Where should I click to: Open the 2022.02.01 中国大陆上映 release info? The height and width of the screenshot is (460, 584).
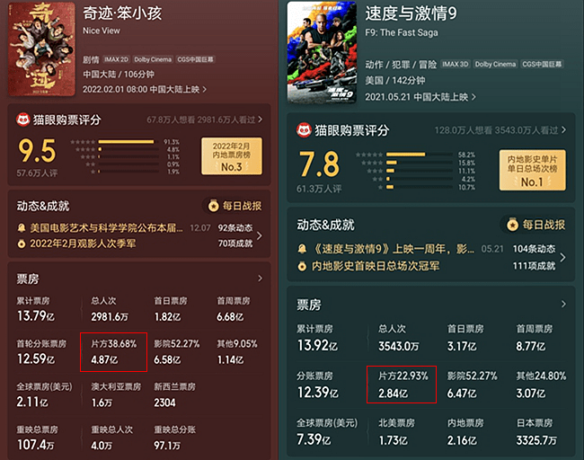point(145,89)
